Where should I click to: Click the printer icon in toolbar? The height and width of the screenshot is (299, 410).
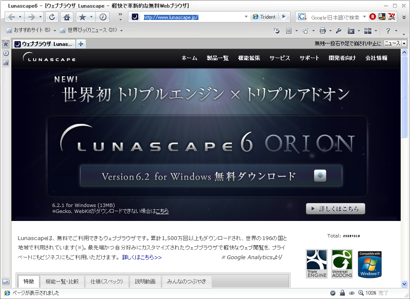[x=323, y=31]
